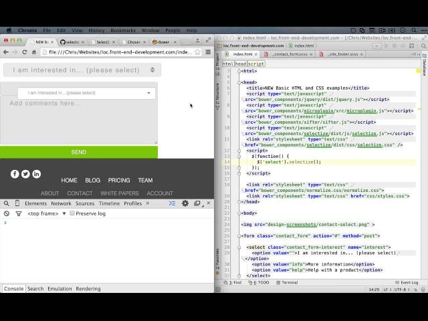The image size is (428, 321).
Task: Open DevTools settings gear
Action: [x=185, y=203]
